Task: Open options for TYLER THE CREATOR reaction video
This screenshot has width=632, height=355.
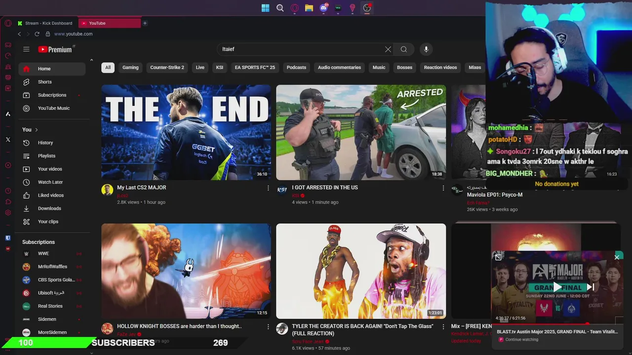Action: pos(443,326)
